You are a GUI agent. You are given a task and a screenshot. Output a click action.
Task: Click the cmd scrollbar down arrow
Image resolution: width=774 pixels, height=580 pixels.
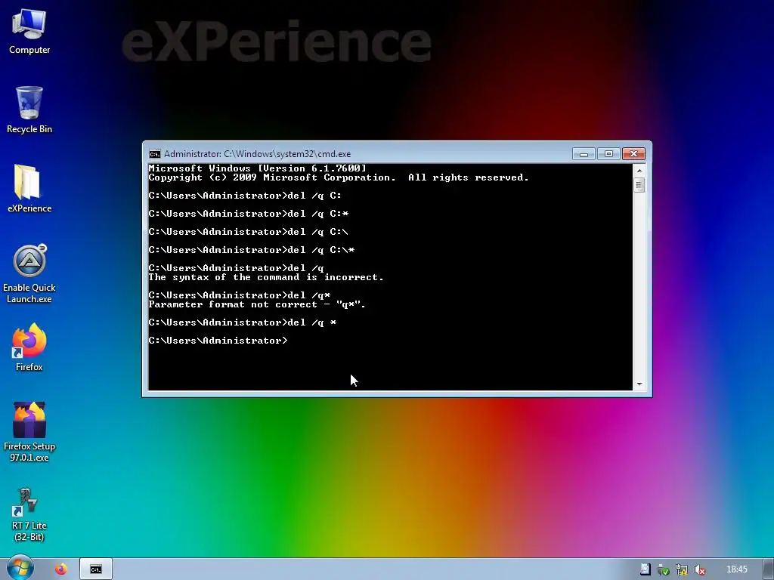click(x=639, y=384)
